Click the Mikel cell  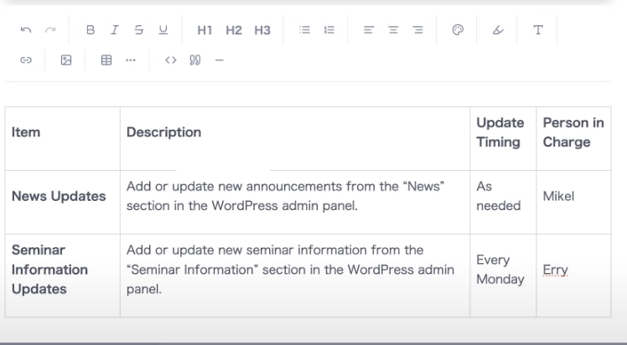[573, 203]
